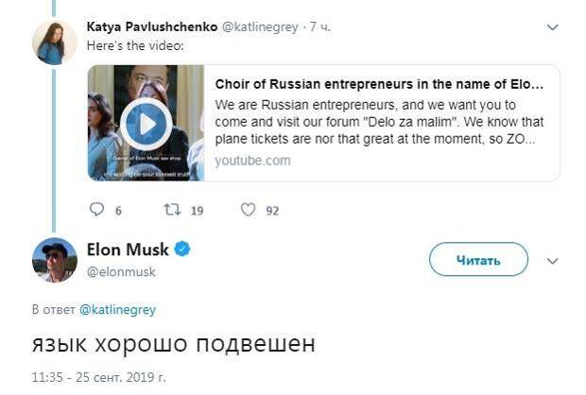Click the reply speech bubble icon
Screen dimensions: 586x395
[x=96, y=210]
